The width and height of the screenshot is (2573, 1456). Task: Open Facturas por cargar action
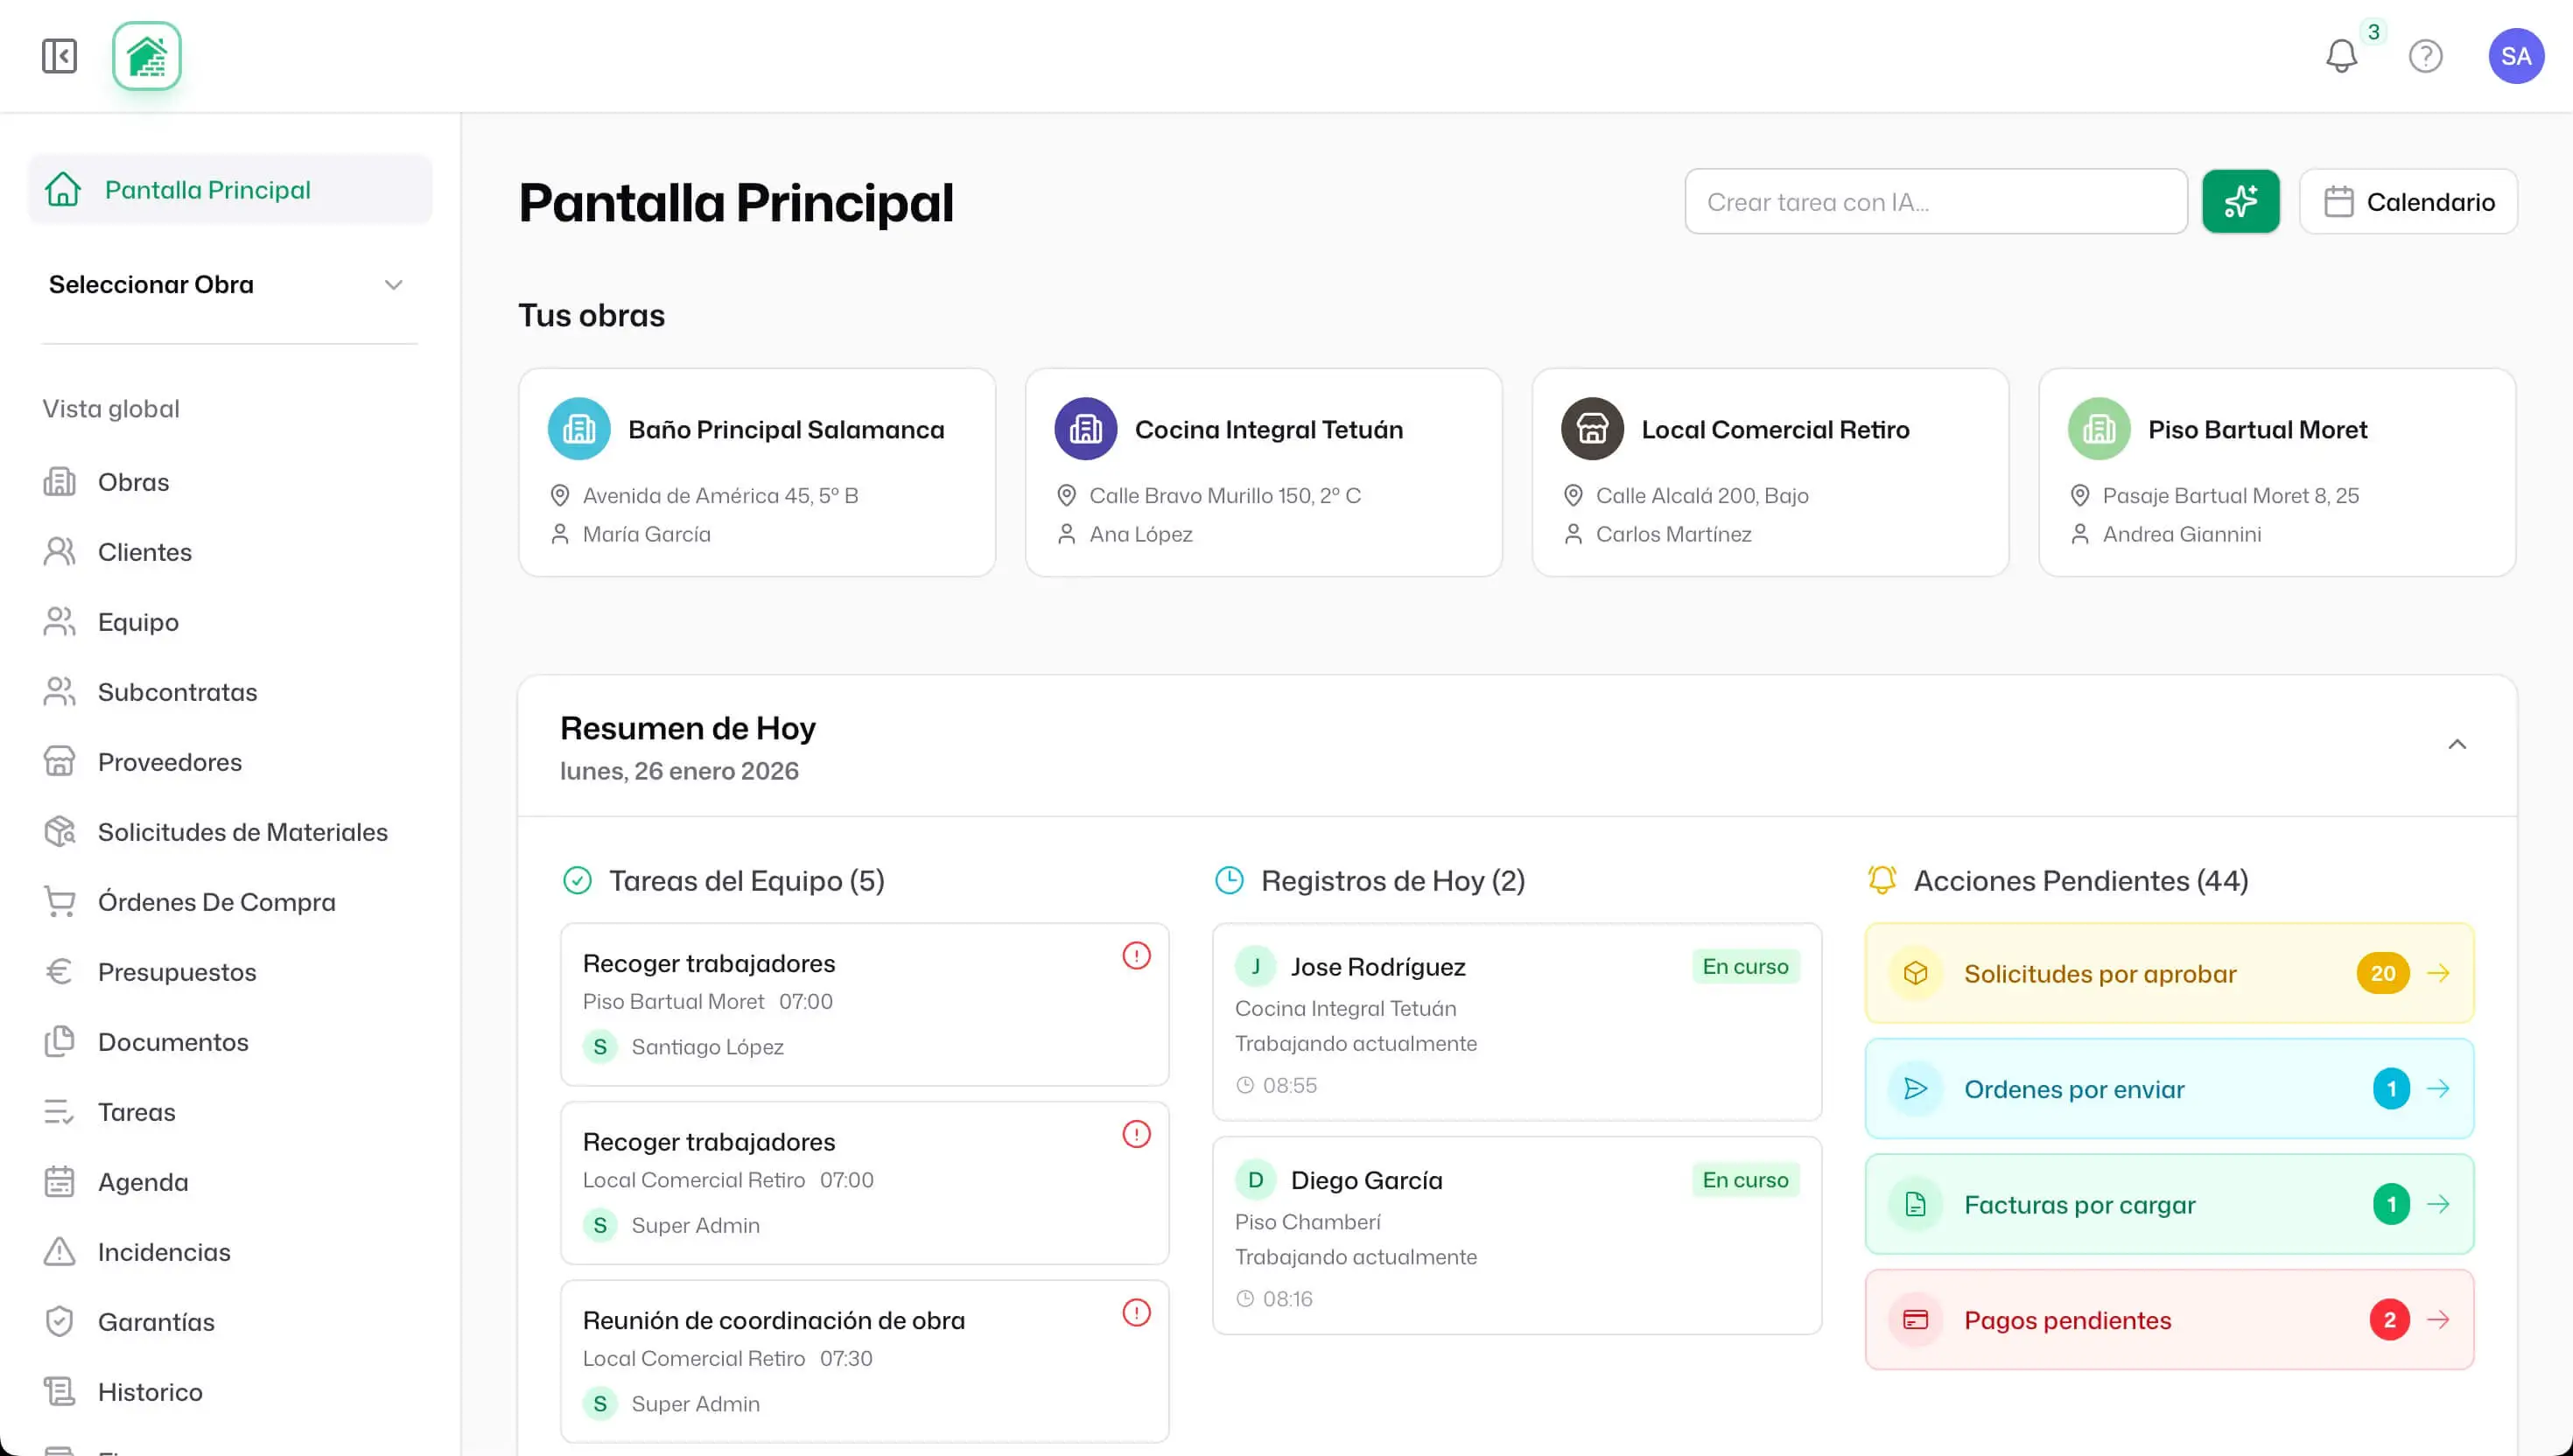pos(2168,1204)
